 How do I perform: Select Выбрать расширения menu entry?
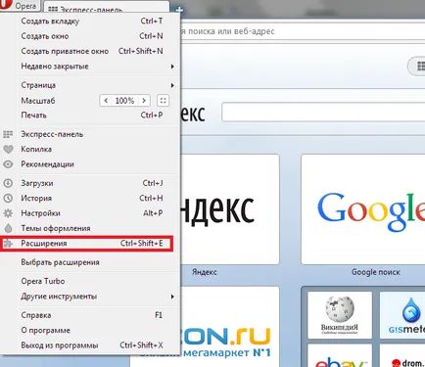90,262
